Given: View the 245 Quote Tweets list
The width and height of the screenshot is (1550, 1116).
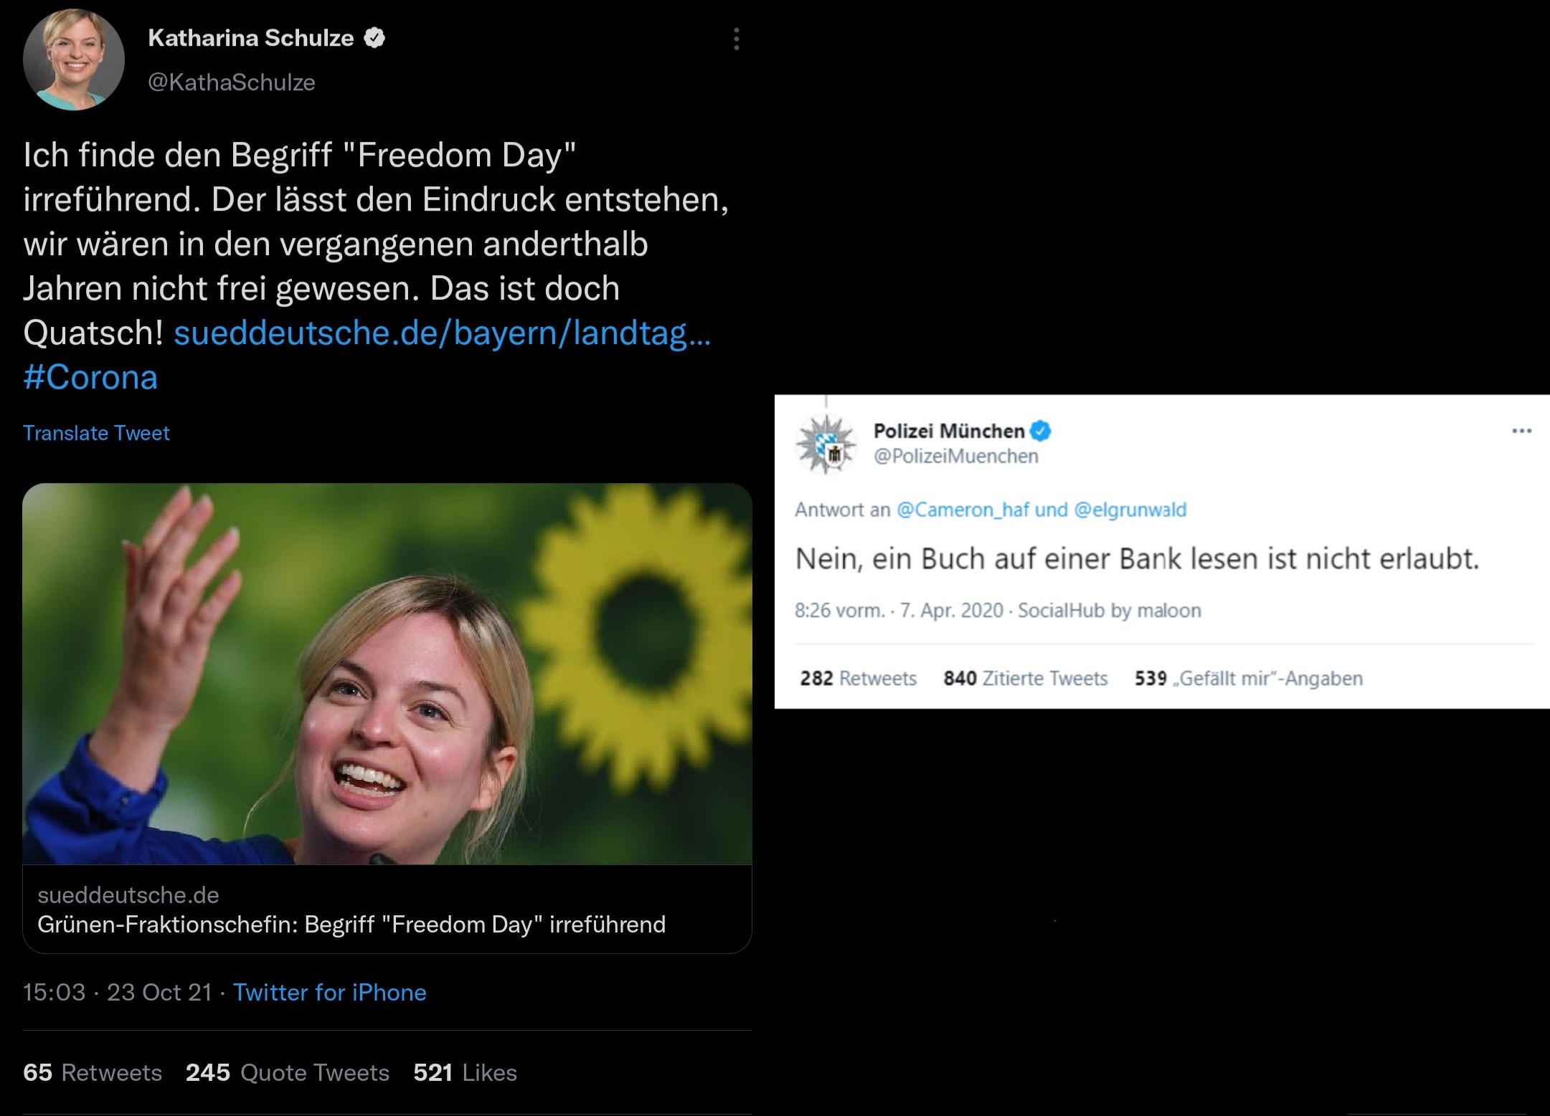Looking at the screenshot, I should pos(288,1072).
